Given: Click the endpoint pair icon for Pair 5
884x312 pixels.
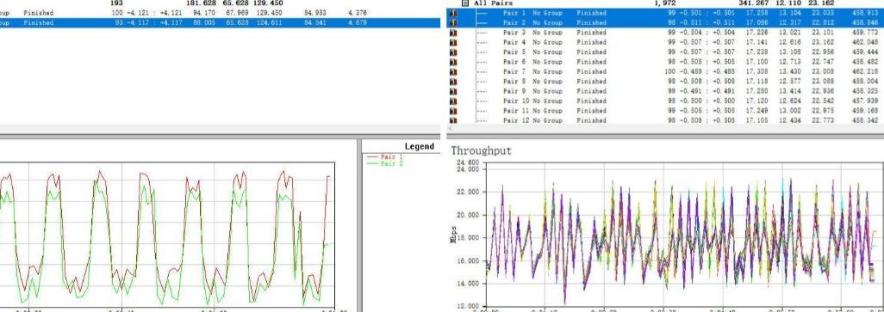Looking at the screenshot, I should pyautogui.click(x=452, y=52).
